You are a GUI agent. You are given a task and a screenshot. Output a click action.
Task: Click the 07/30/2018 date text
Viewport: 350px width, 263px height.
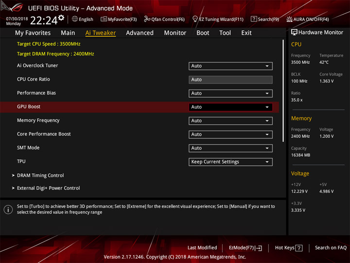17,19
